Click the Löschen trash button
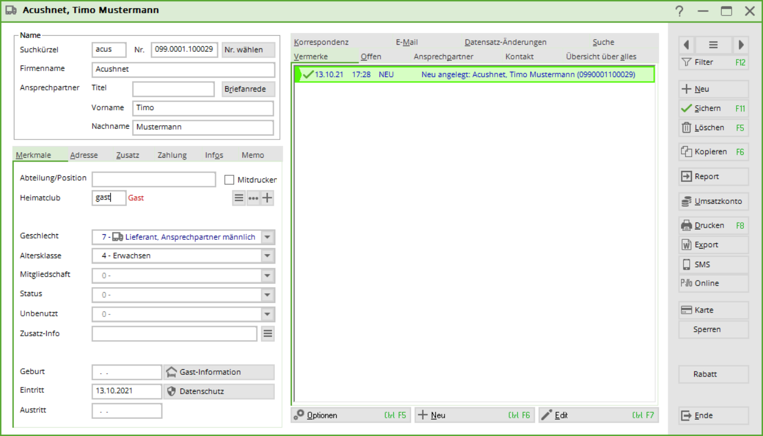Viewport: 763px width, 436px height. click(x=713, y=127)
